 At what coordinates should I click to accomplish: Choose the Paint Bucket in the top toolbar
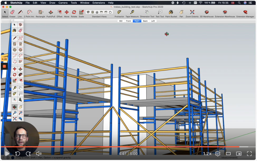point(171,13)
